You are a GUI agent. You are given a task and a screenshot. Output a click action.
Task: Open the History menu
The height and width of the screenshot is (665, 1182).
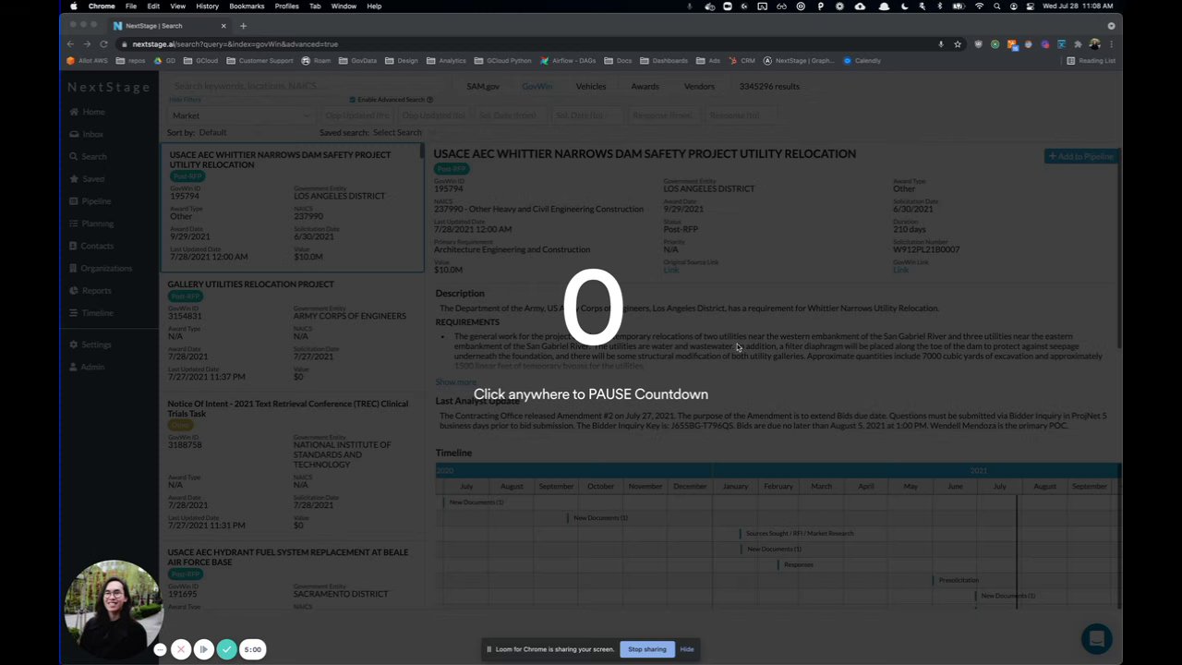point(207,6)
